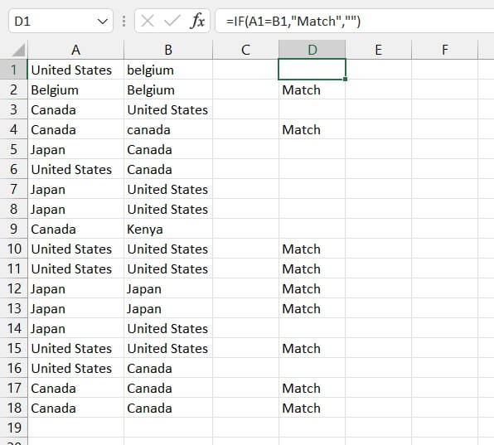
Task: Click empty cell C1
Action: 245,70
